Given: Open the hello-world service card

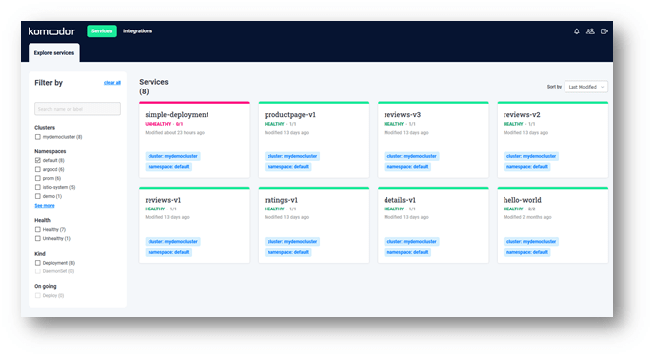Looking at the screenshot, I should (x=553, y=225).
